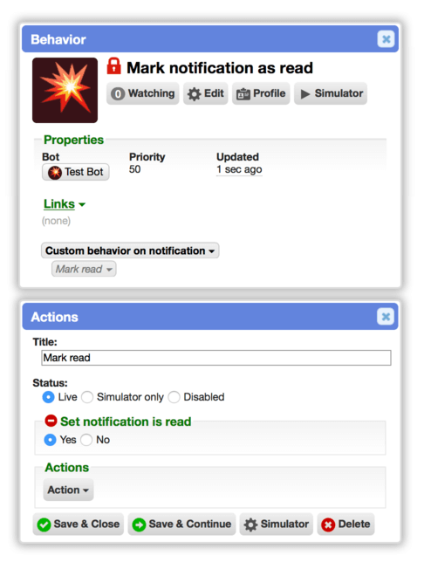
Task: Launch Simulator from behavior header
Action: click(331, 93)
